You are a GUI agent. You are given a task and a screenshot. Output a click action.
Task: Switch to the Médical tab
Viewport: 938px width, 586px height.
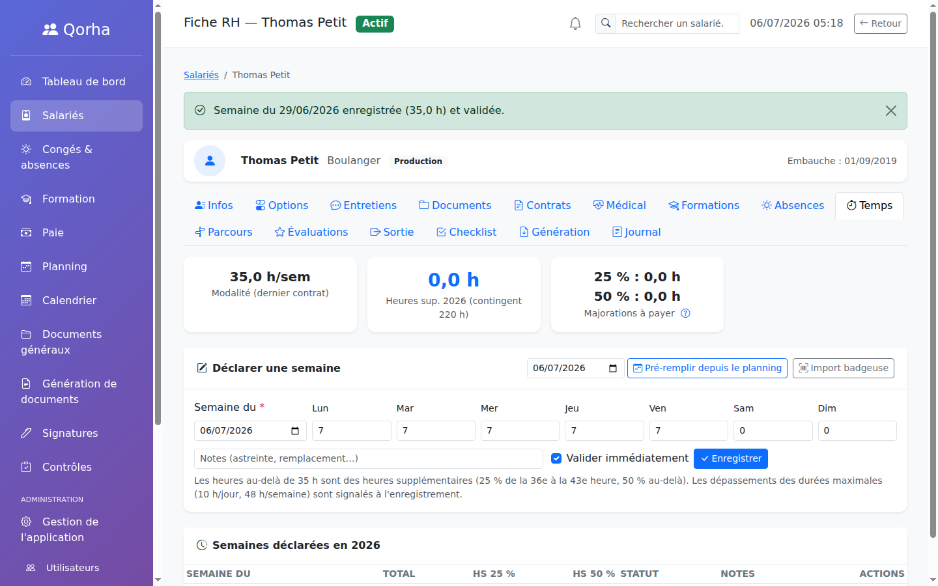(619, 205)
